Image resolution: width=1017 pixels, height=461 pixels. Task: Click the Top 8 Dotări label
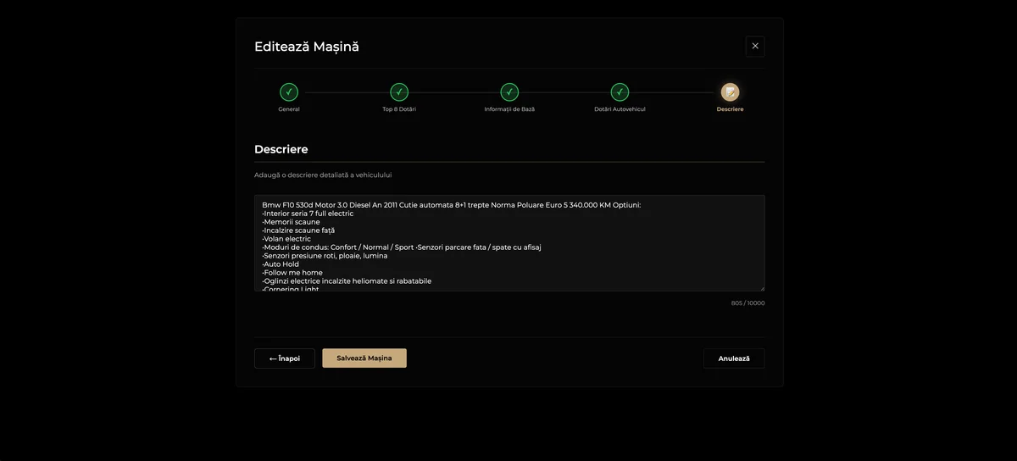(399, 109)
